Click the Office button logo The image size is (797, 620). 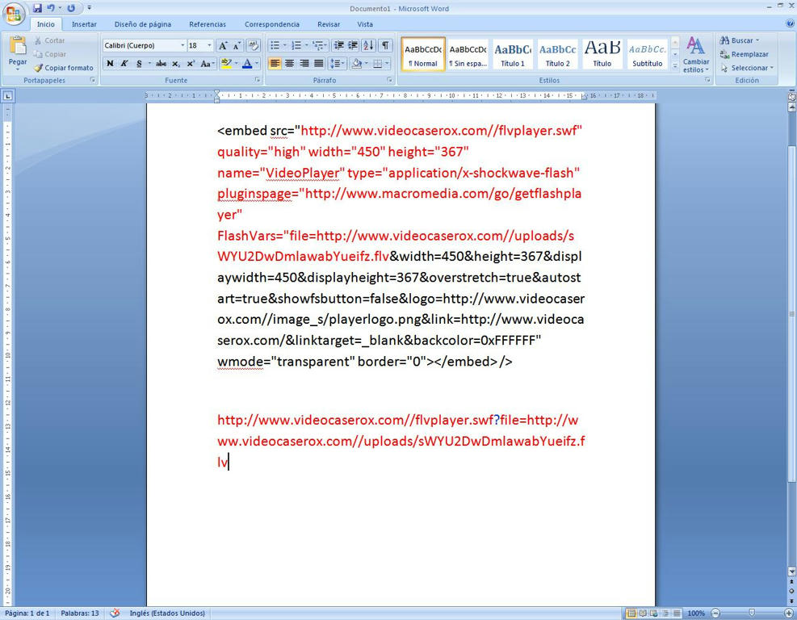[x=15, y=14]
